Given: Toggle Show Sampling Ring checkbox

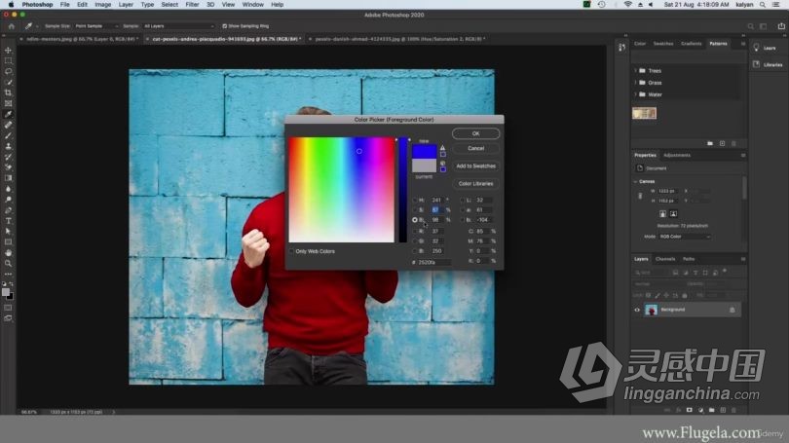Looking at the screenshot, I should pyautogui.click(x=224, y=26).
